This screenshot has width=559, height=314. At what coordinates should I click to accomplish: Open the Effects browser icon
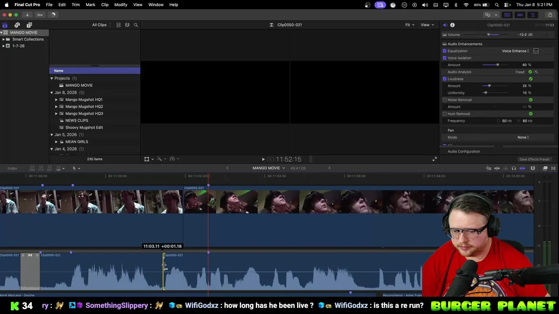click(x=545, y=168)
